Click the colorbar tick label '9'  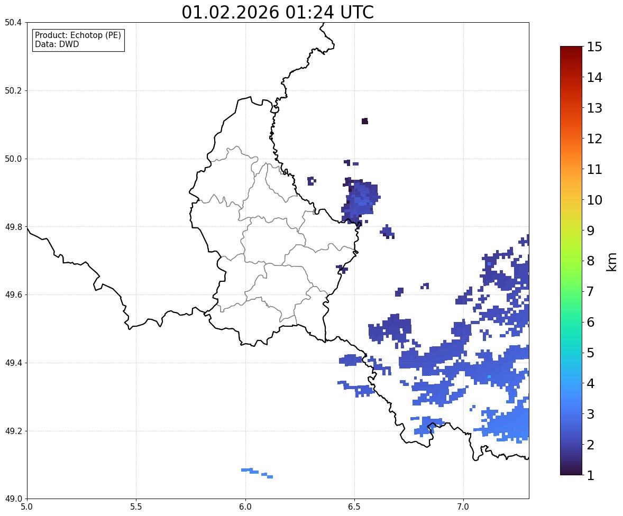coord(591,231)
